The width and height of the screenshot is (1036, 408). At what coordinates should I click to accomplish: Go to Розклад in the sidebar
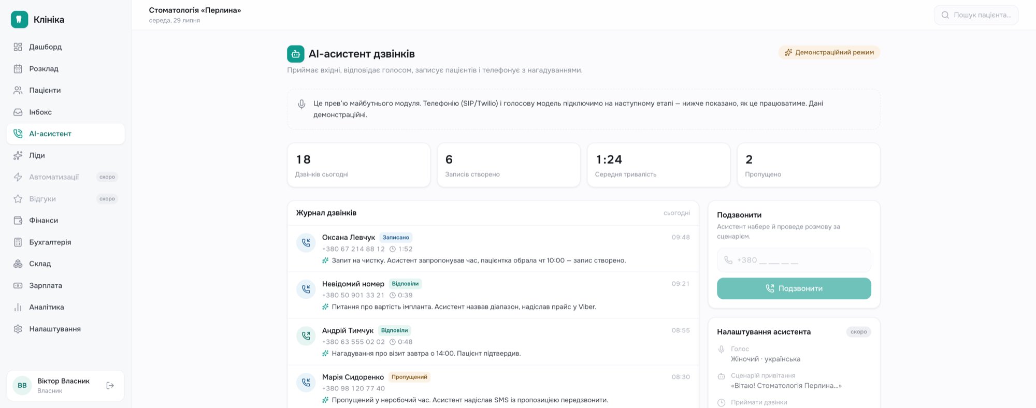point(66,69)
